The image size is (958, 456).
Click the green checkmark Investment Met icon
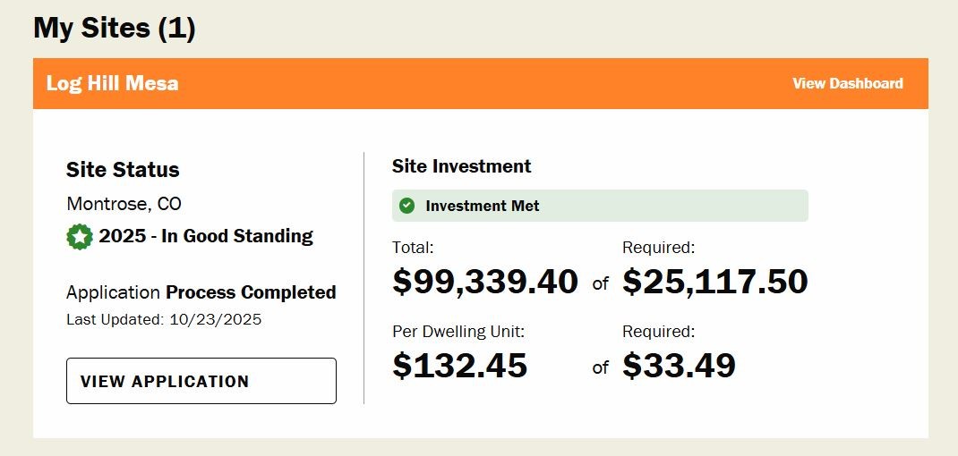pyautogui.click(x=407, y=206)
